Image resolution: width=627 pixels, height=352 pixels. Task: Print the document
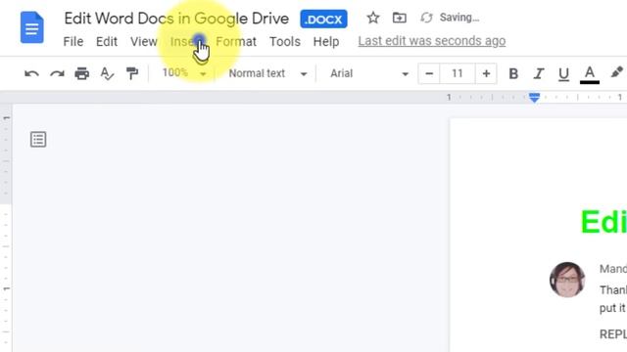[x=82, y=73]
